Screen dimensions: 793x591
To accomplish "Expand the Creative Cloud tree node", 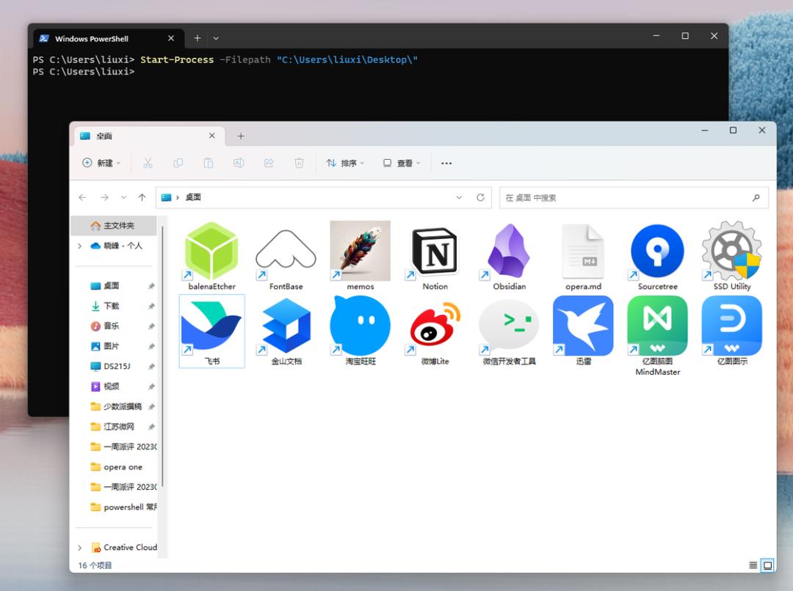I will [79, 548].
